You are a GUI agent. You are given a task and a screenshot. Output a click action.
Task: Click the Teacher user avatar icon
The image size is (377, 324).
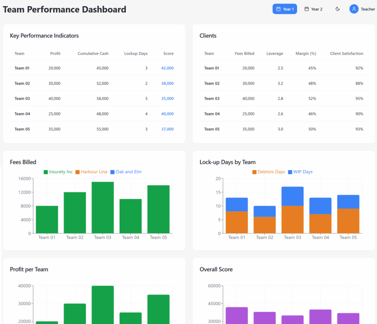tap(354, 9)
